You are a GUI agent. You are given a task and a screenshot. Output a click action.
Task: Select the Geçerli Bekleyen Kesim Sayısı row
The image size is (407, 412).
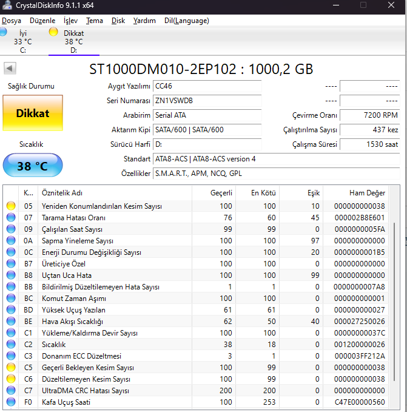pos(196,368)
